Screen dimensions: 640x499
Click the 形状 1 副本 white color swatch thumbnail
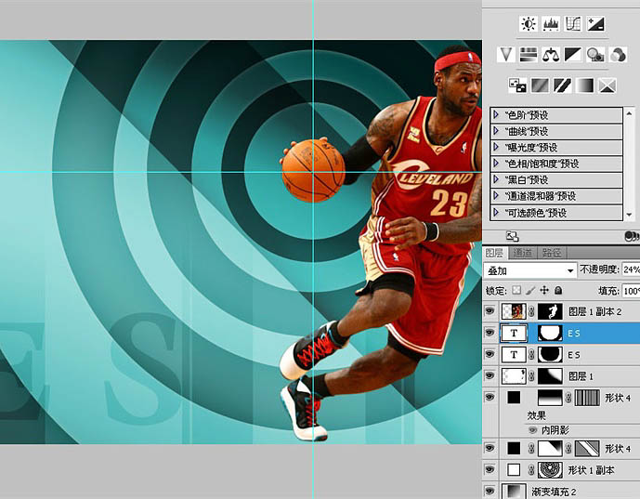514,470
